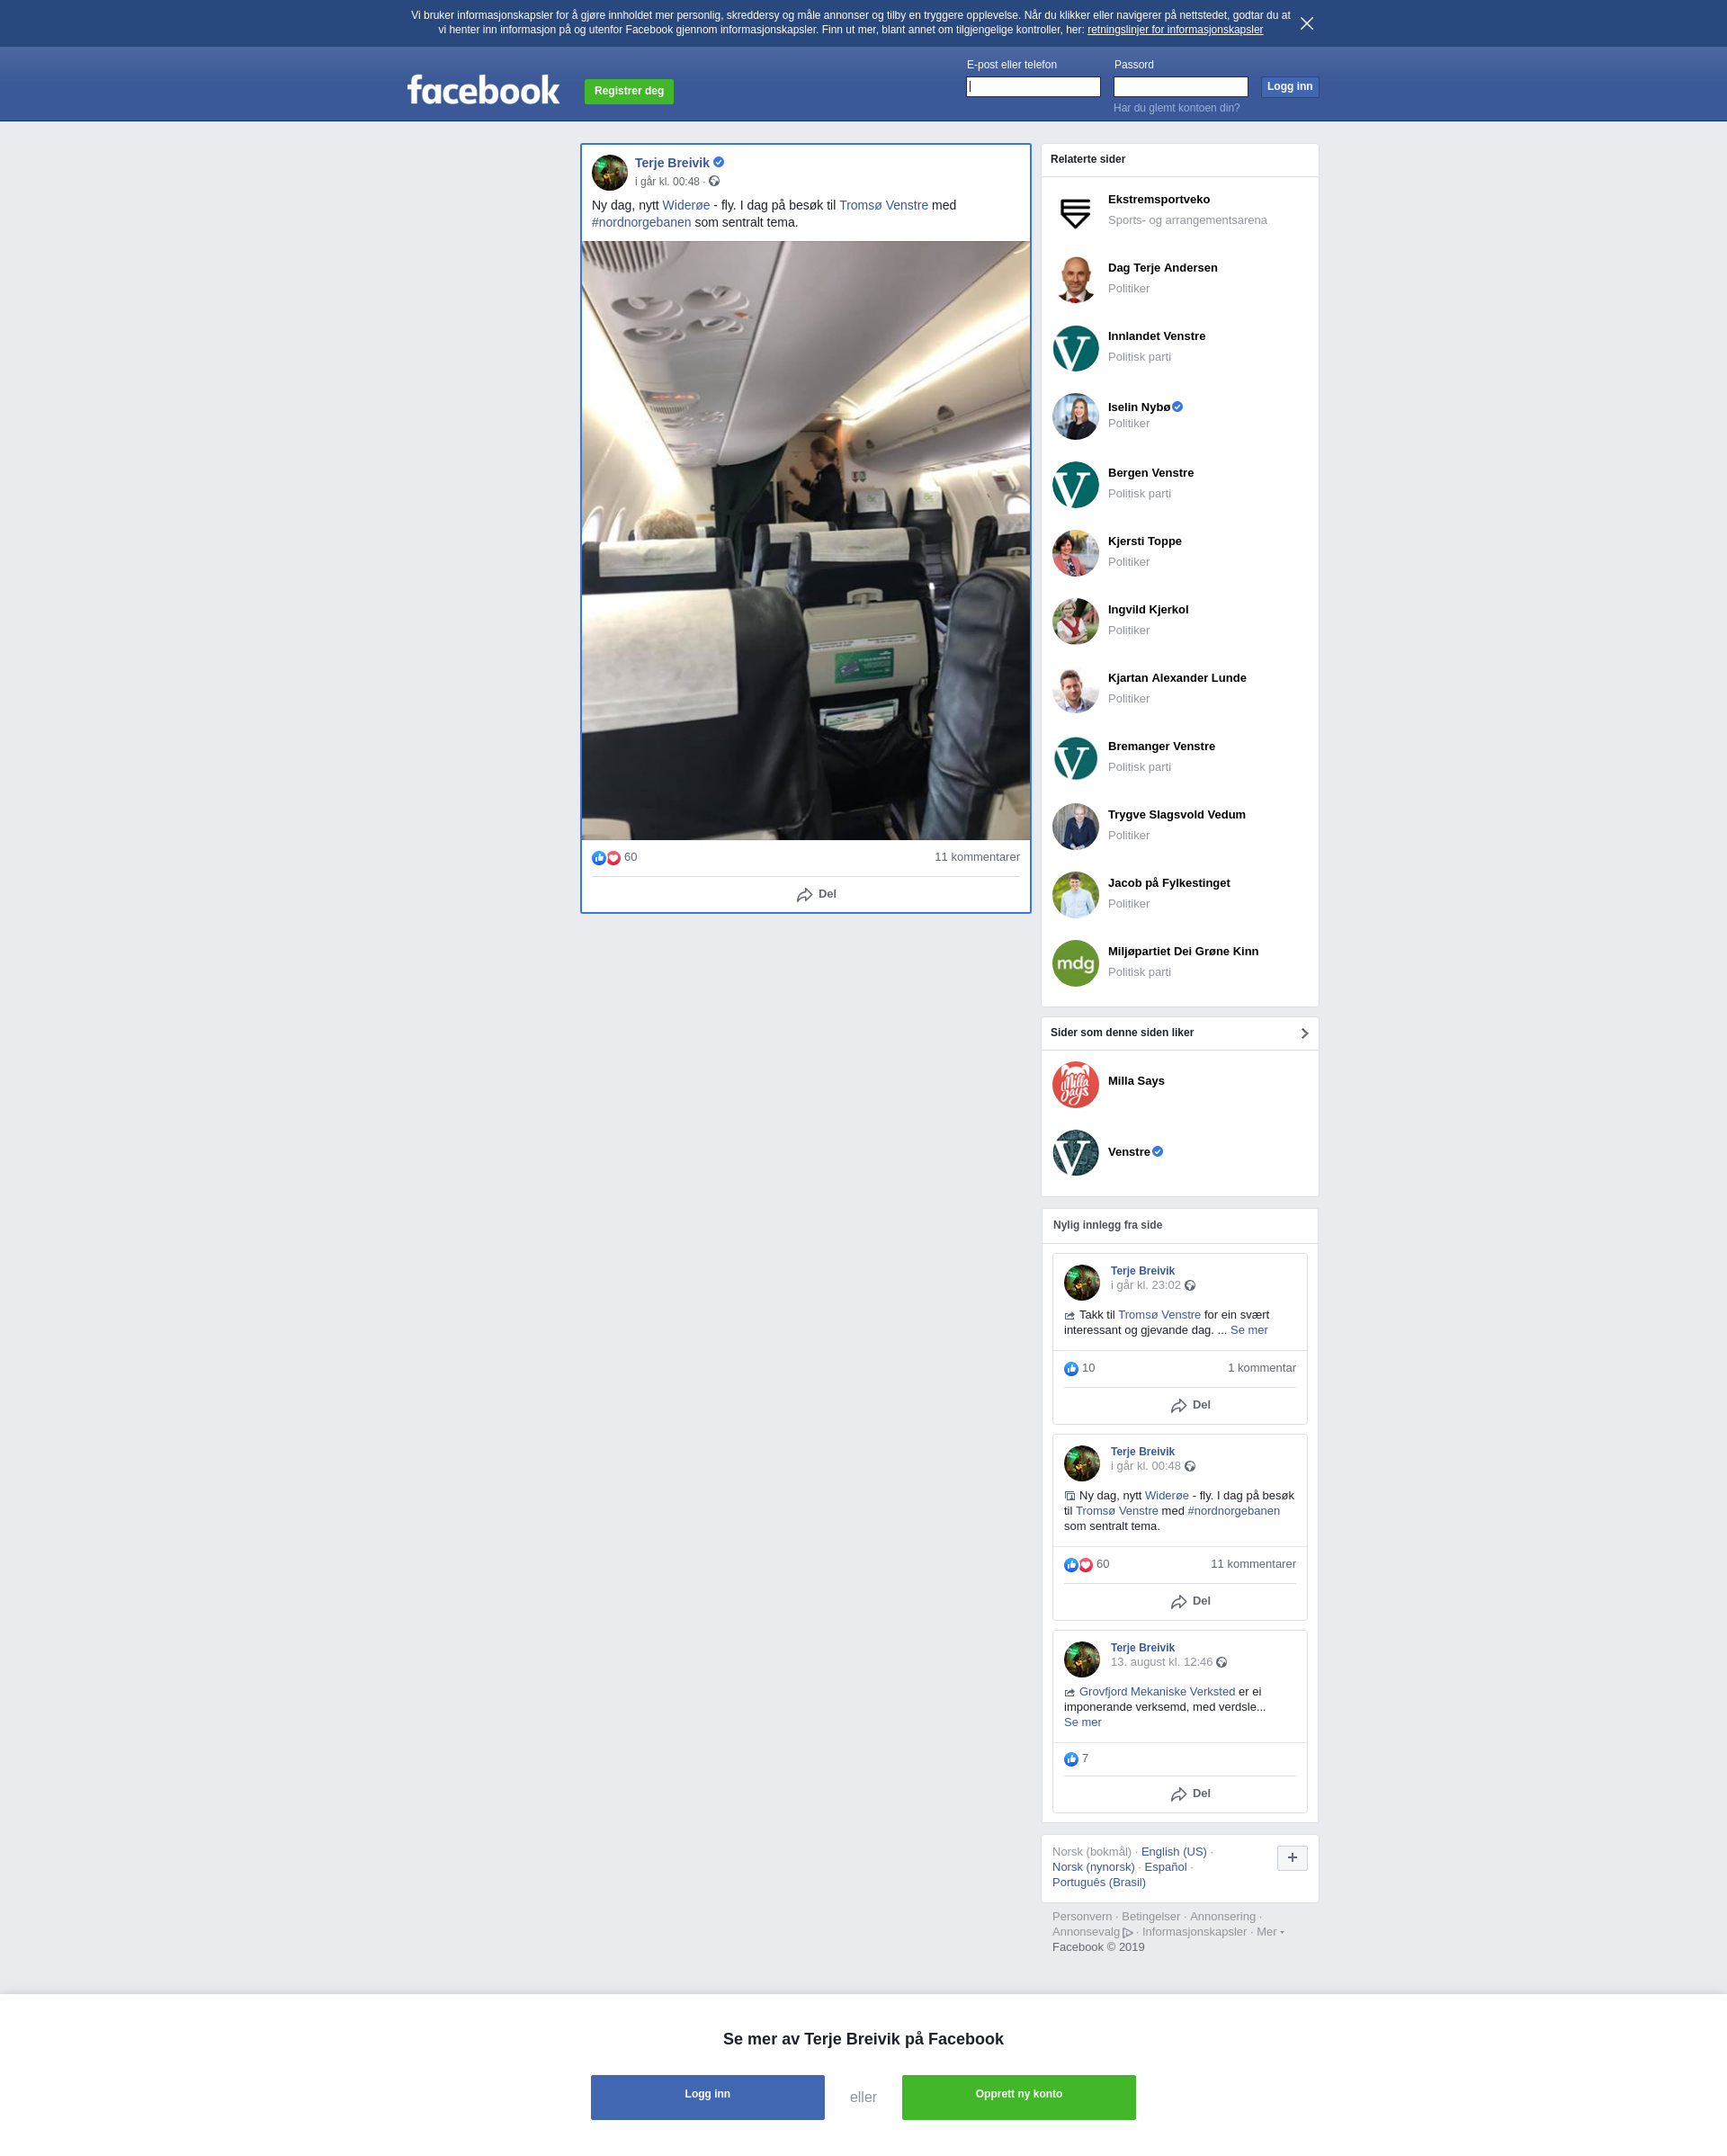Image resolution: width=1727 pixels, height=2156 pixels.
Task: Focus the 'E-post eller telefon' field
Action: (1033, 87)
